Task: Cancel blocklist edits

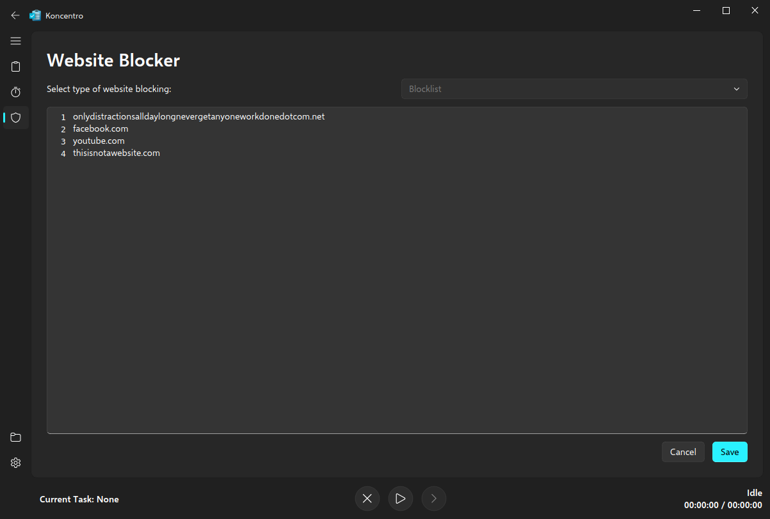Action: coord(683,452)
